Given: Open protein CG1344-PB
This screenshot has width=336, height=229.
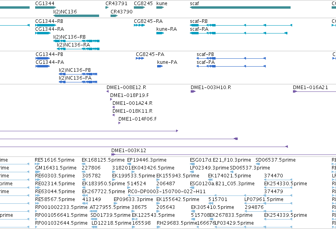Looking at the screenshot, I should pyautogui.click(x=43, y=58).
